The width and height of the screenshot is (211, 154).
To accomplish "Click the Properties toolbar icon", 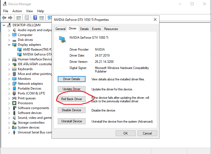I will pos(27,18).
